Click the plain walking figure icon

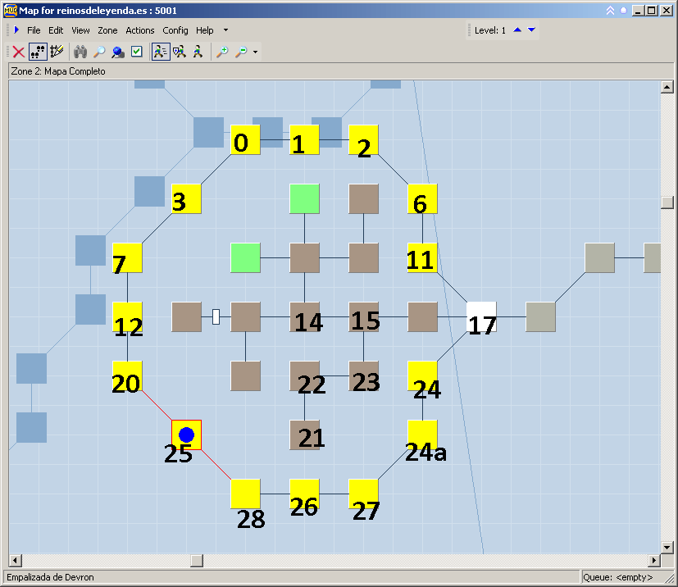(x=198, y=52)
